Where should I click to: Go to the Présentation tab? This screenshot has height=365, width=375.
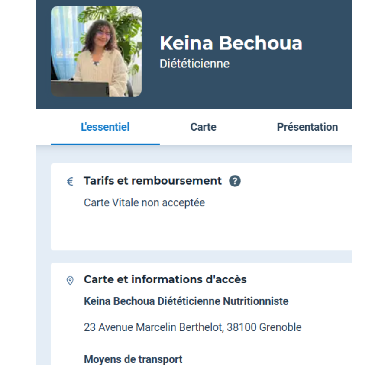pyautogui.click(x=307, y=127)
